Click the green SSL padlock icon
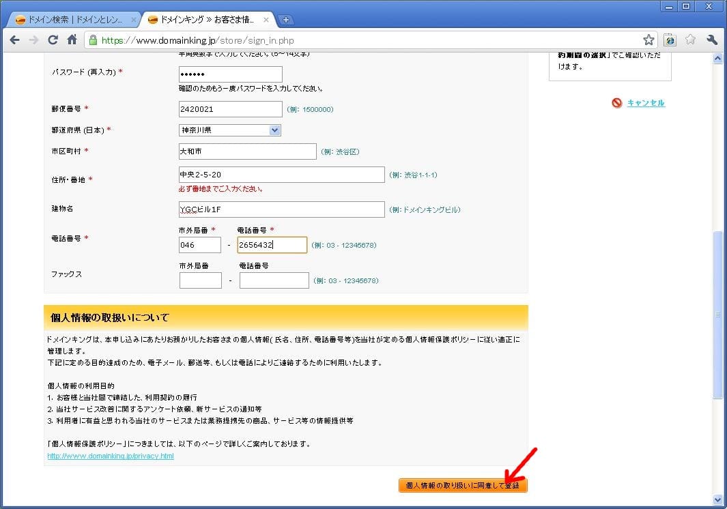The height and width of the screenshot is (509, 727). (x=93, y=40)
